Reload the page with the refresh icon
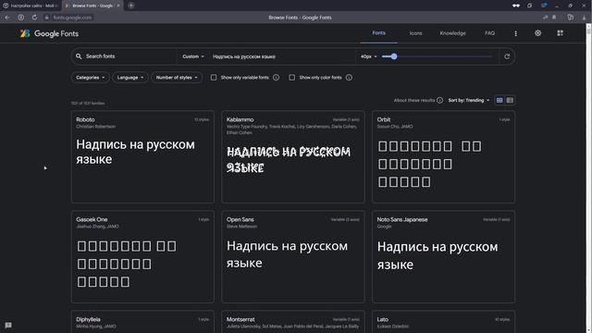The width and height of the screenshot is (592, 333). coord(34,18)
